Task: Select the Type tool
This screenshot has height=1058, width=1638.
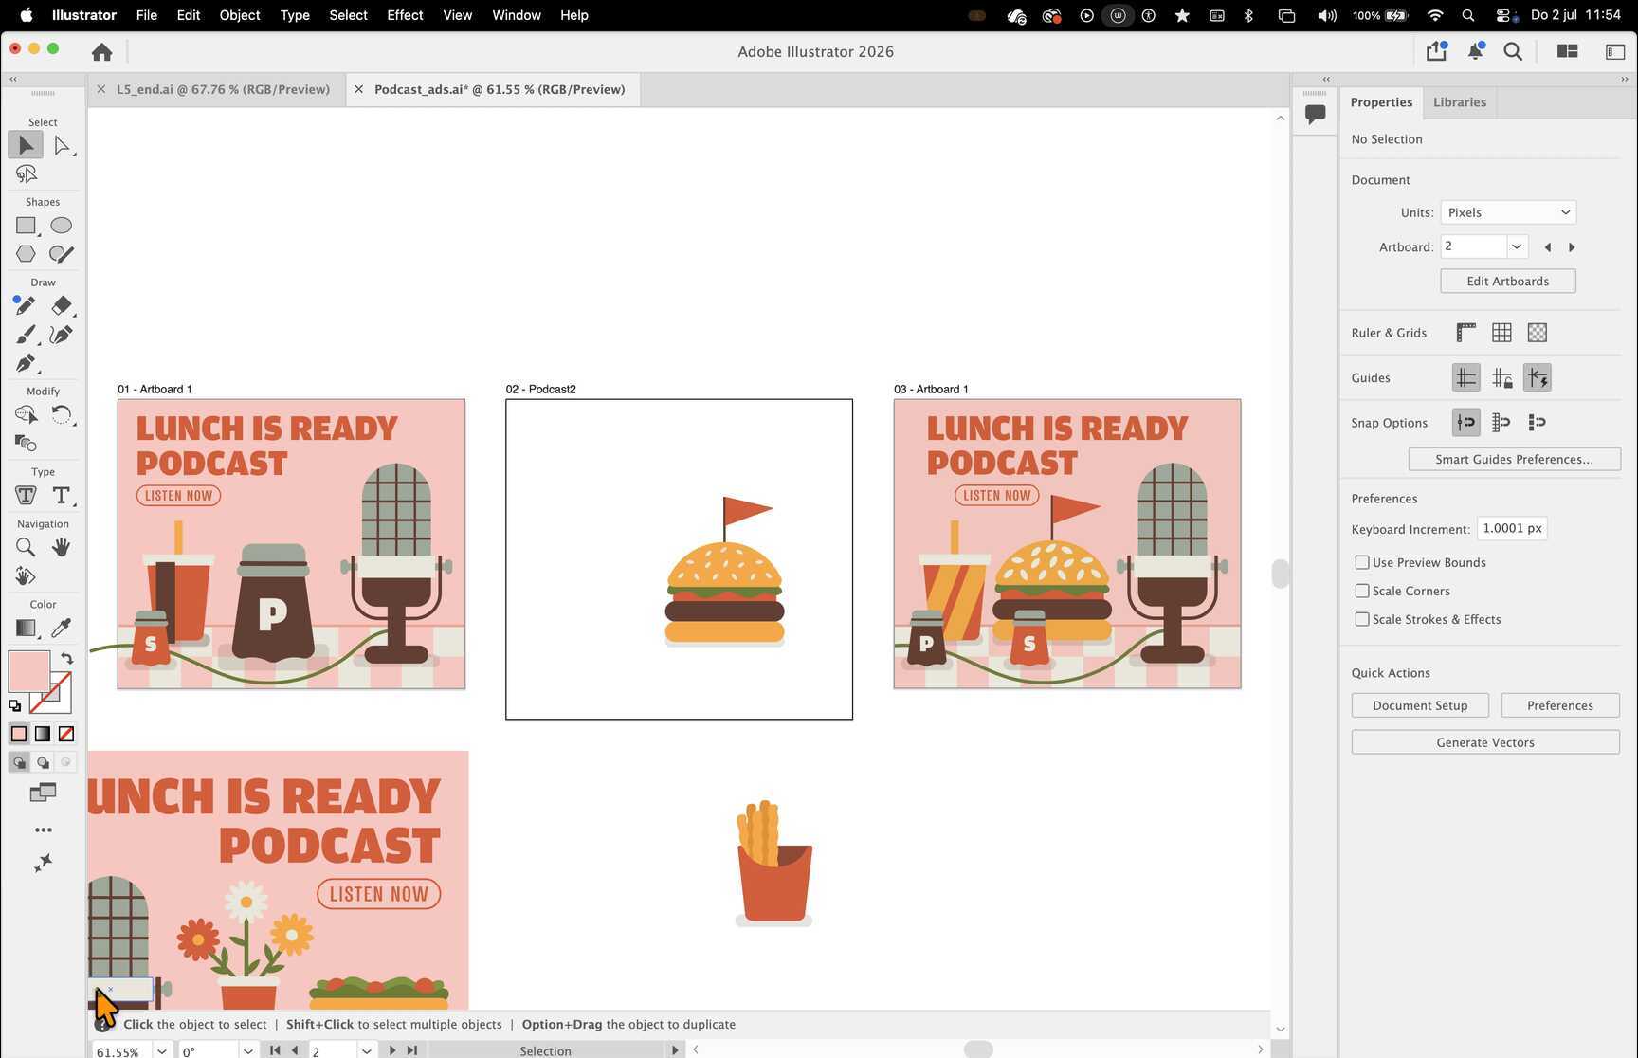Action: coord(61,495)
